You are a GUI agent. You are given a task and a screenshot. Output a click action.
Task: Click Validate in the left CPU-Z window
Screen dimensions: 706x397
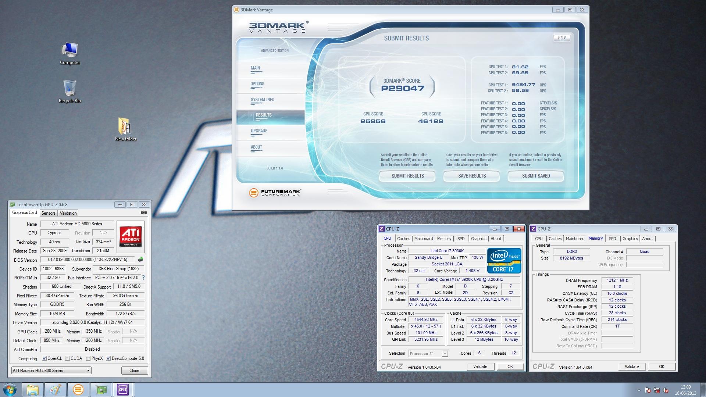pyautogui.click(x=480, y=366)
